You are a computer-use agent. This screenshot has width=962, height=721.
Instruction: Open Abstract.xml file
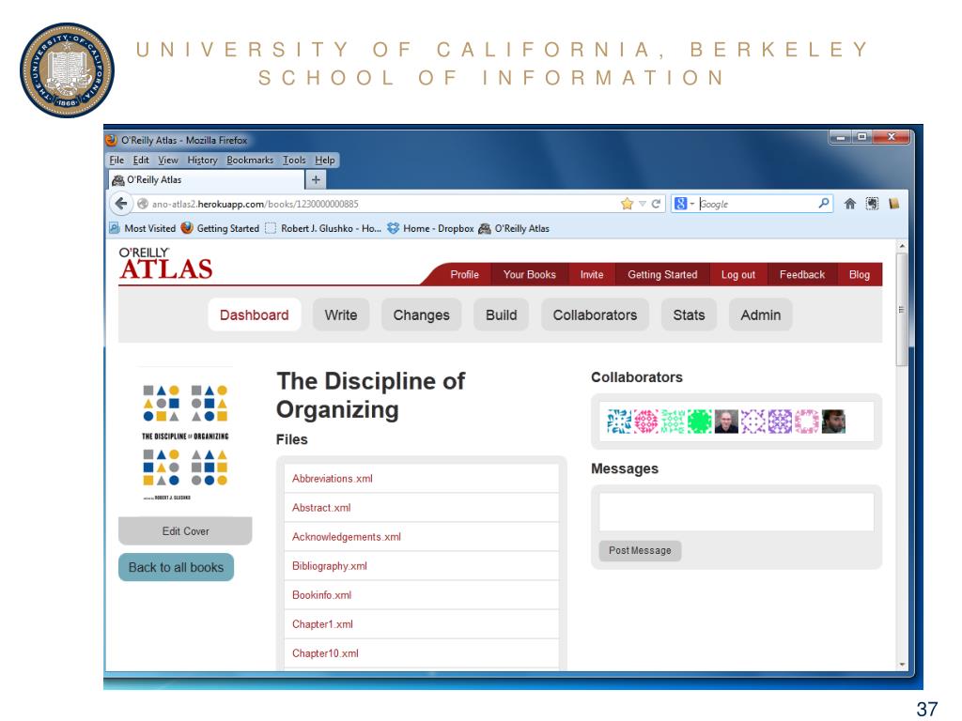(321, 508)
